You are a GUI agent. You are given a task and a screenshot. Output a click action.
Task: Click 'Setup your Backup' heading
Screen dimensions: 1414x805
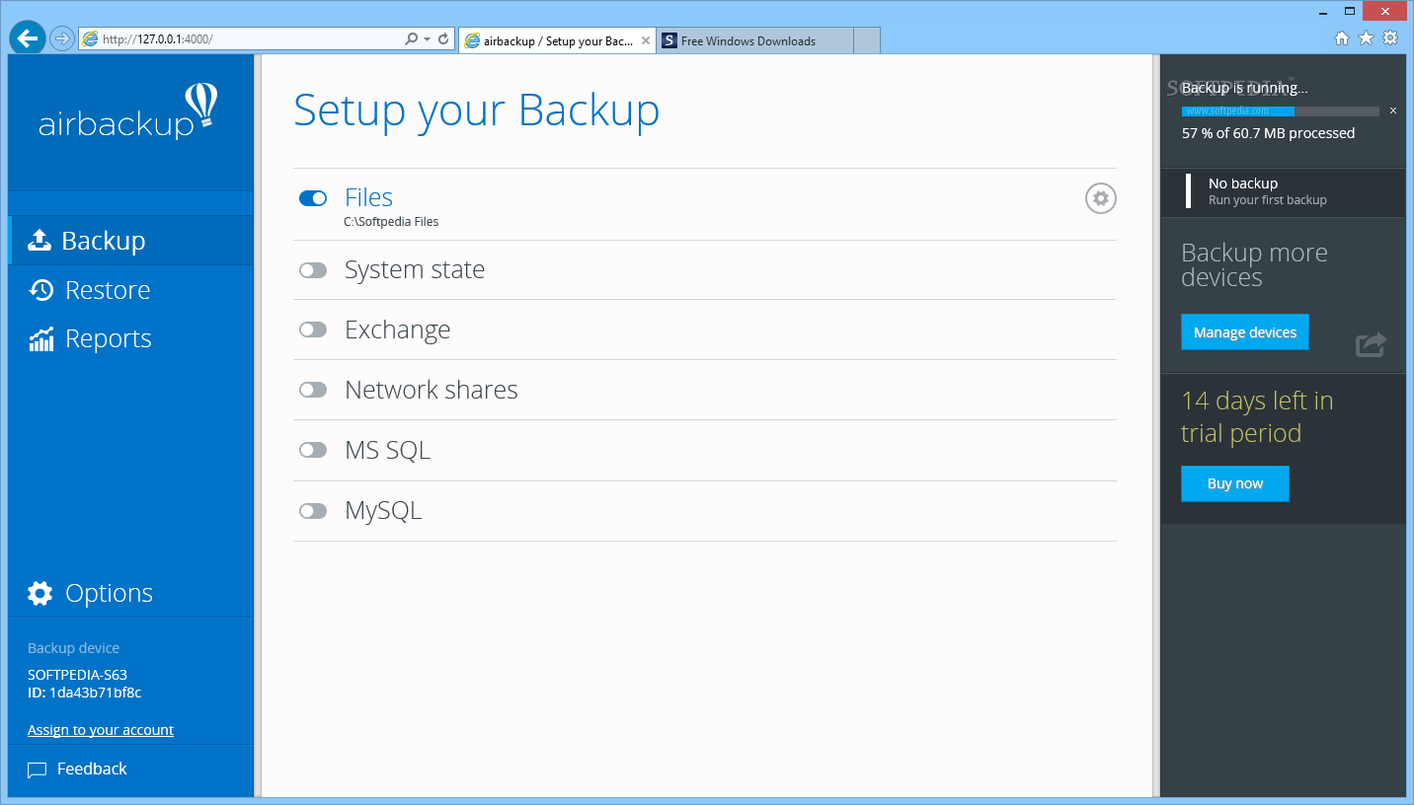tap(477, 110)
